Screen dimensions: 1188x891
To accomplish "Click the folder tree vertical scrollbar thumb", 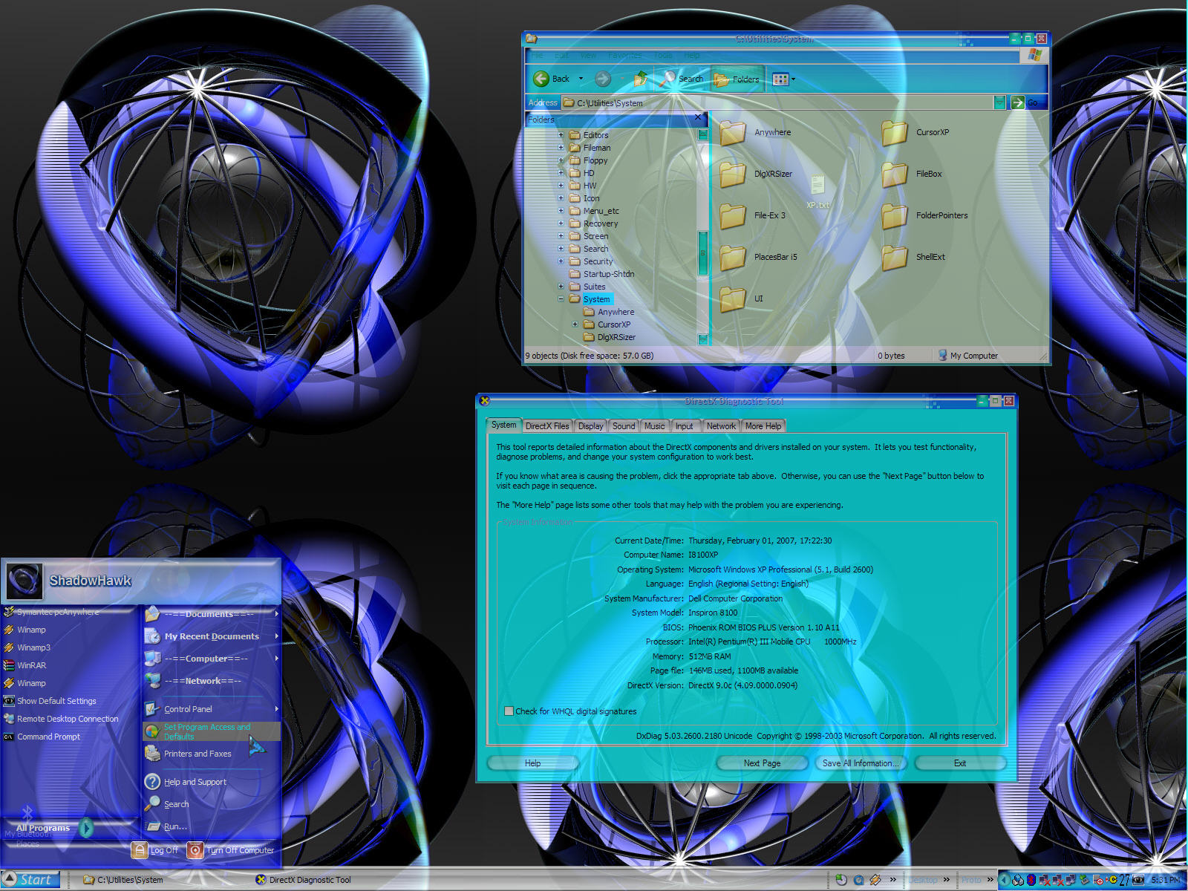I will click(x=702, y=252).
